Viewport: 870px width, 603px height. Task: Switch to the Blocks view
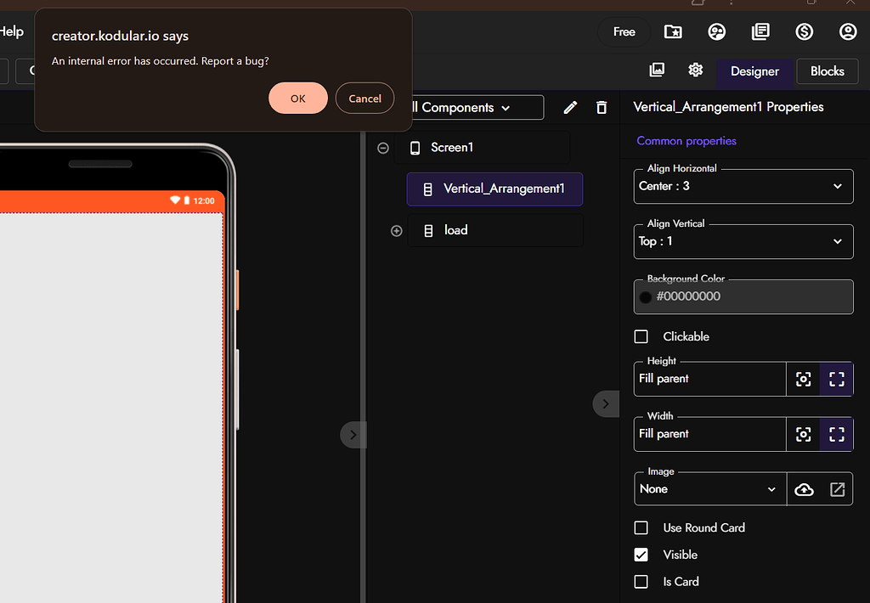pos(827,71)
